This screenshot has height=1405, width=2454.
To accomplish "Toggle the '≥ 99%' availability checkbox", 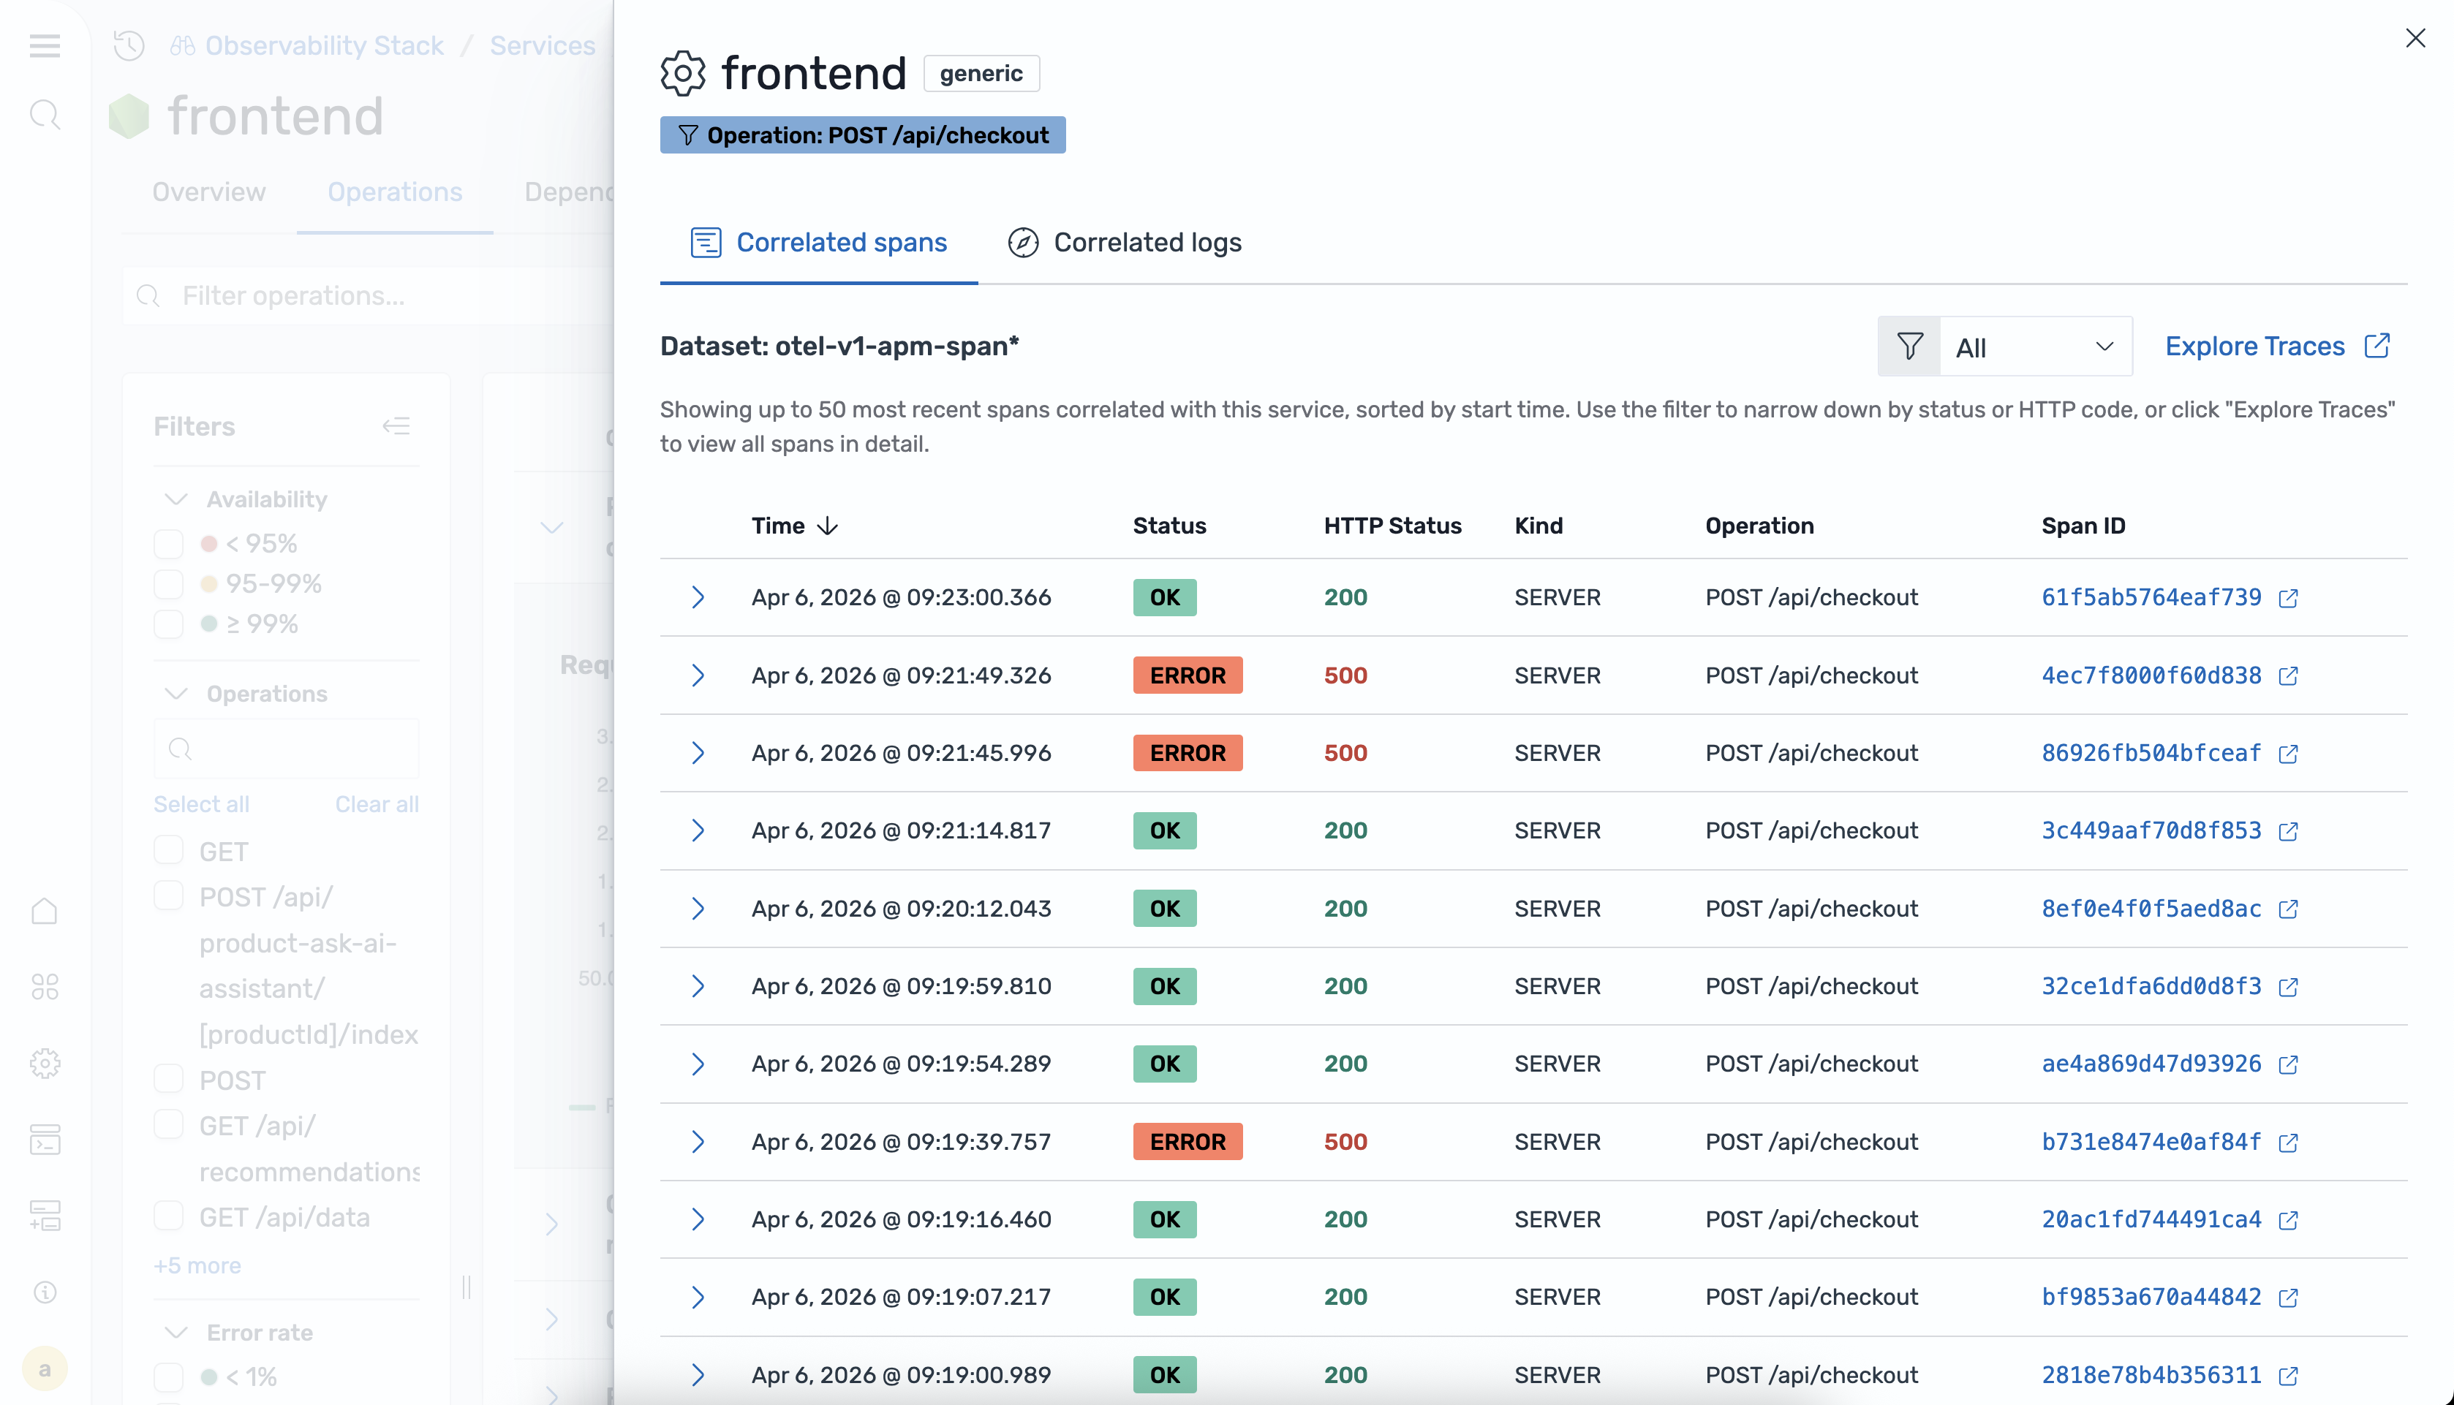I will [x=169, y=624].
